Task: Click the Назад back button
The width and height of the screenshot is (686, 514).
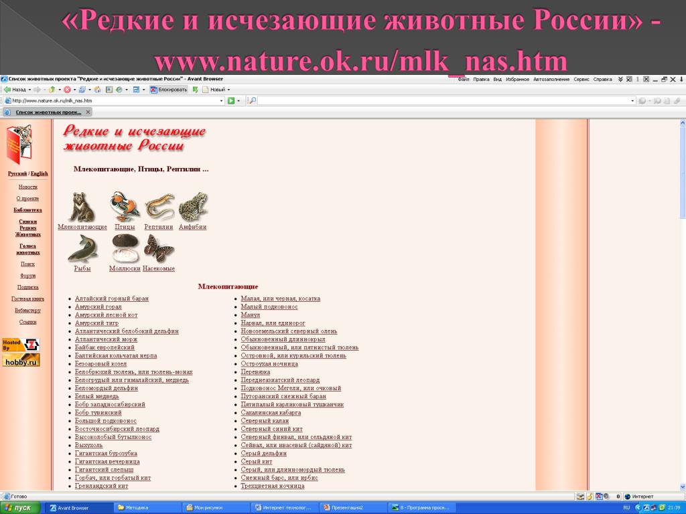Action: click(x=15, y=90)
